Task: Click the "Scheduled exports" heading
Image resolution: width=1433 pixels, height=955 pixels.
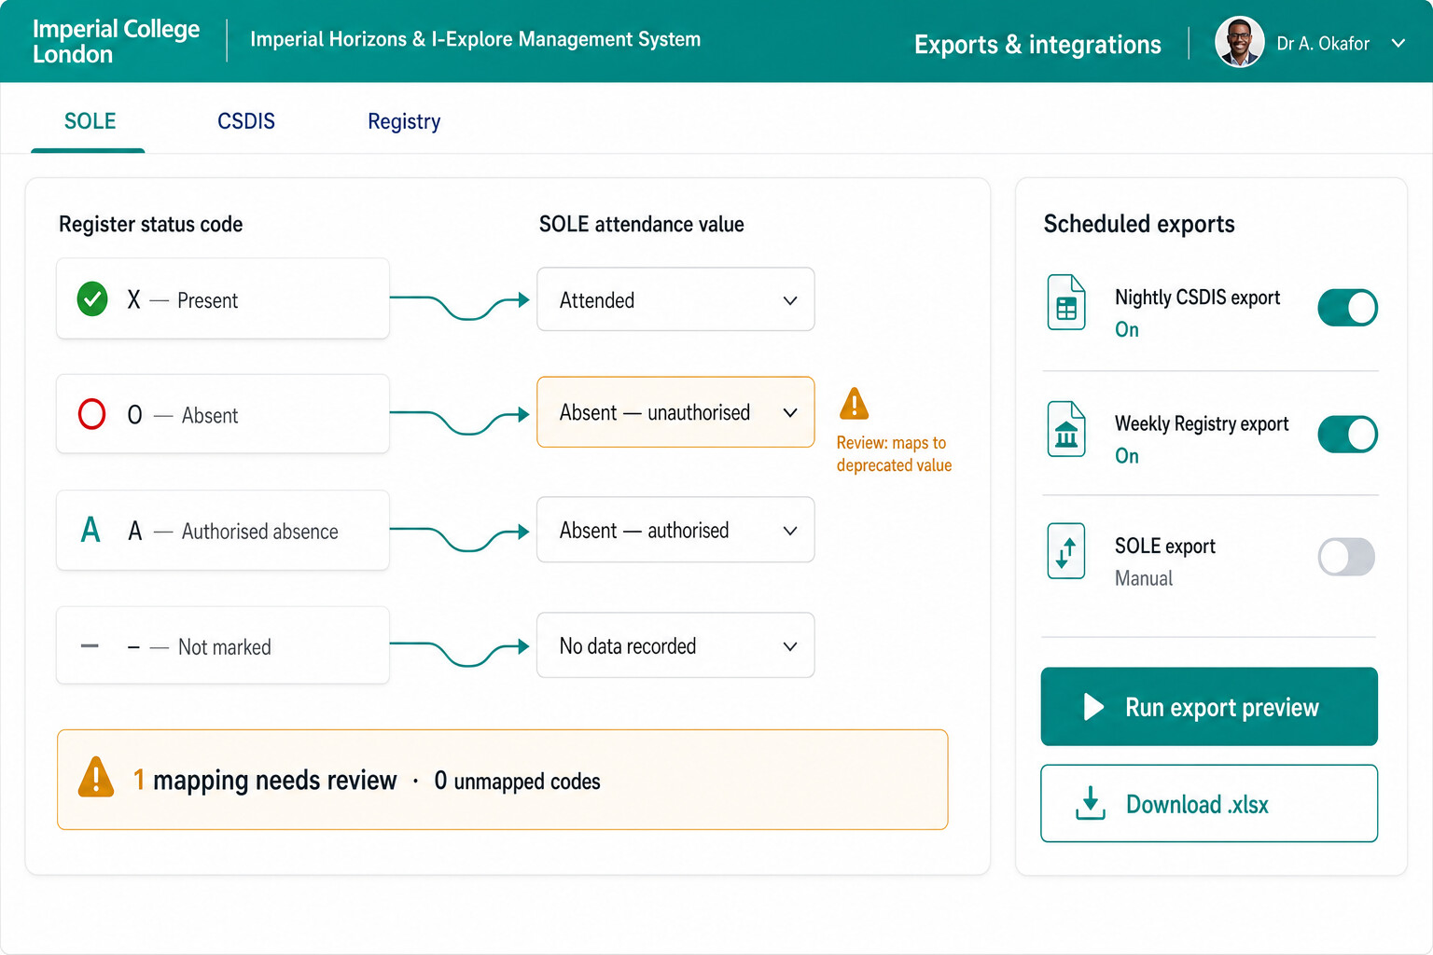Action: 1138,224
